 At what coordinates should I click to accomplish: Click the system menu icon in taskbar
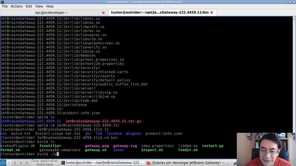point(3,163)
